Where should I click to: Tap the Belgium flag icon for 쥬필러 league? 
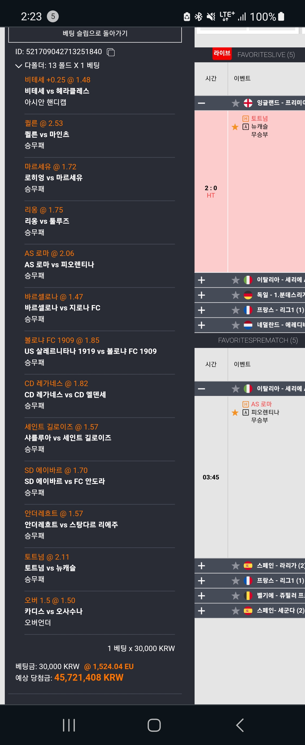248,596
